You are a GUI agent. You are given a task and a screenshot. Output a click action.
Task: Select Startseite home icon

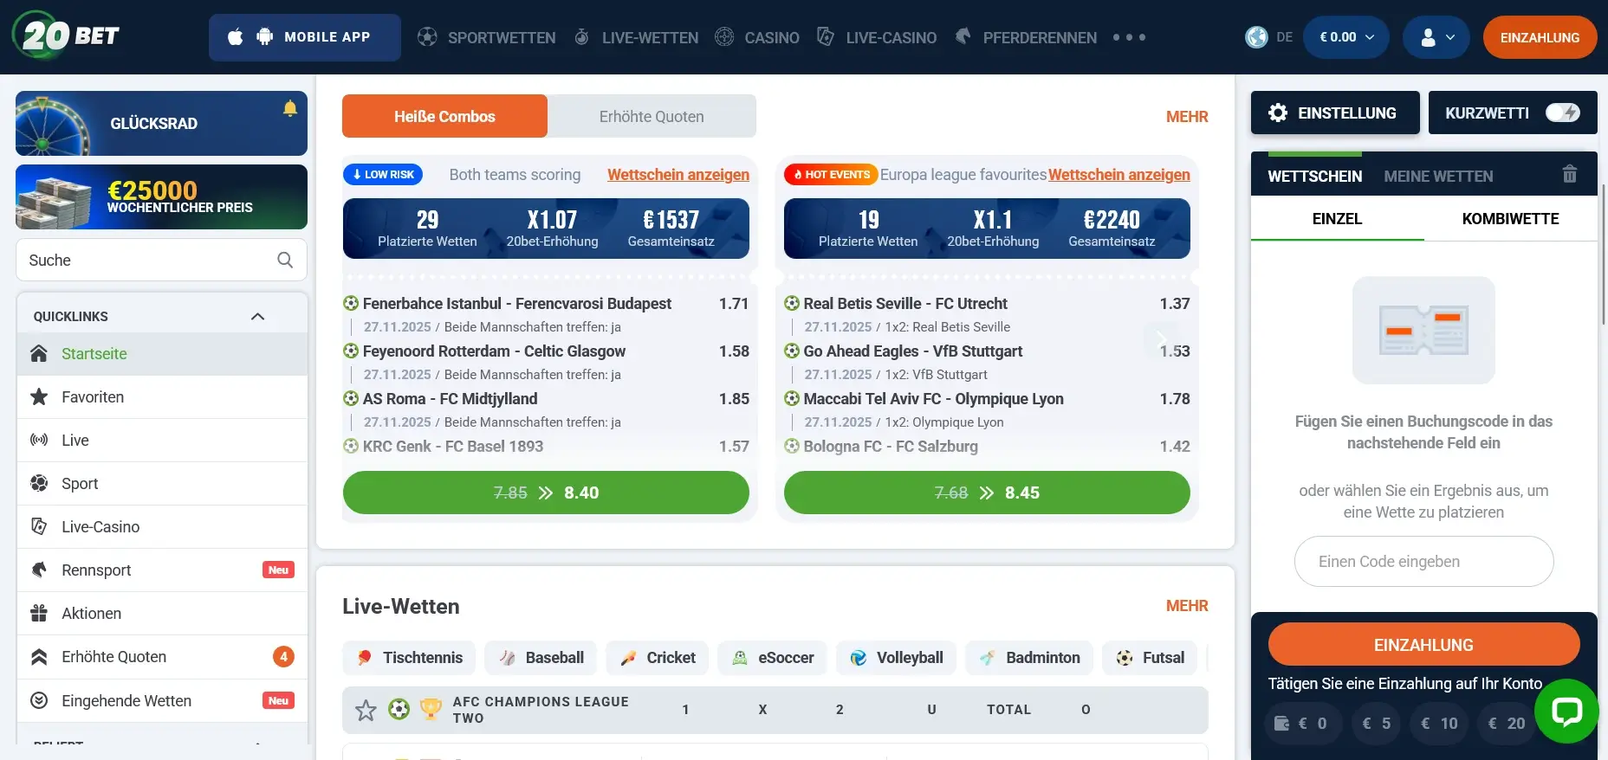pyautogui.click(x=39, y=353)
